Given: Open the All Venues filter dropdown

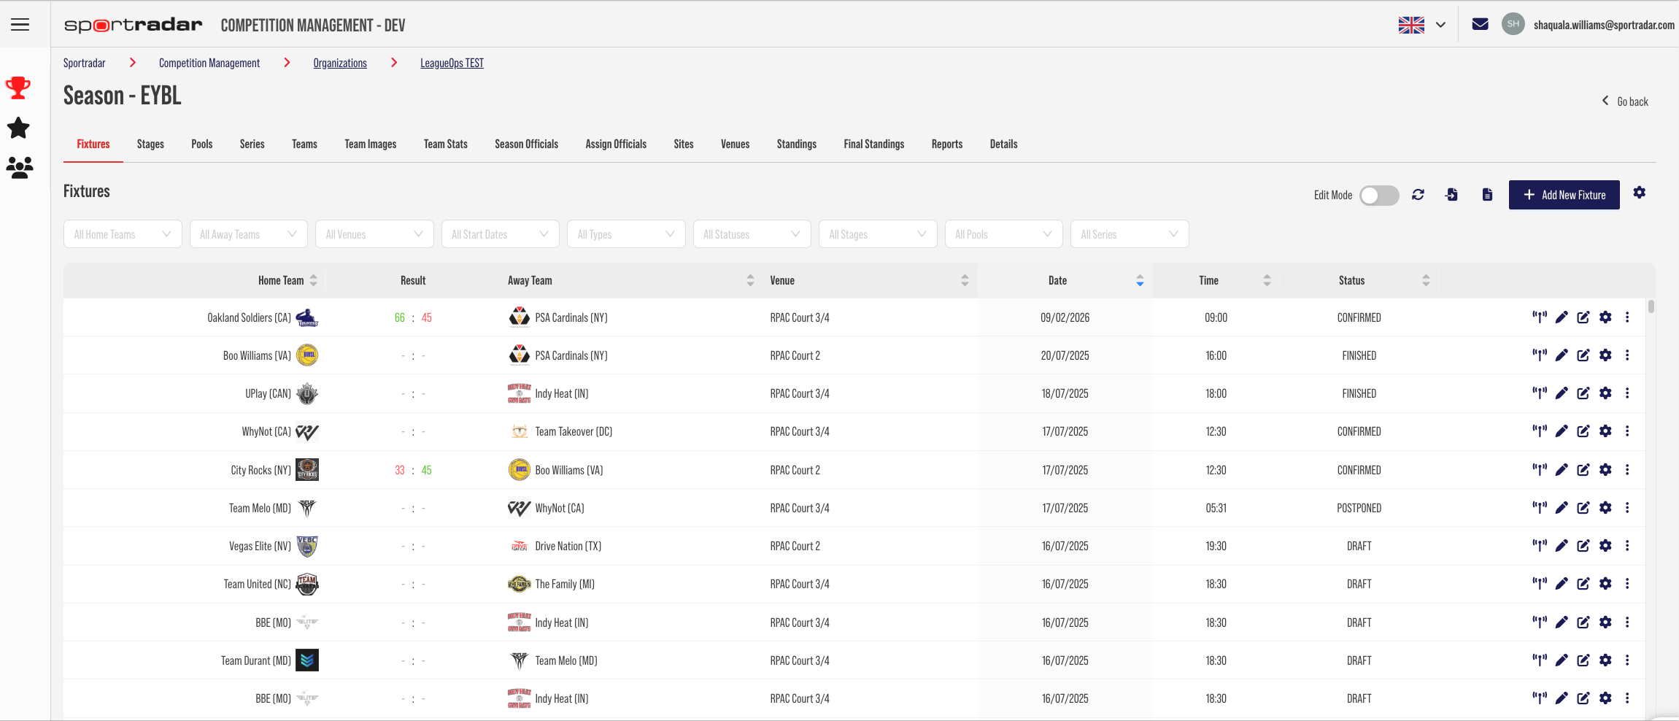Looking at the screenshot, I should 374,234.
